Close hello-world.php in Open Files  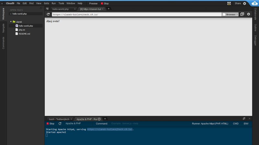click(11, 14)
